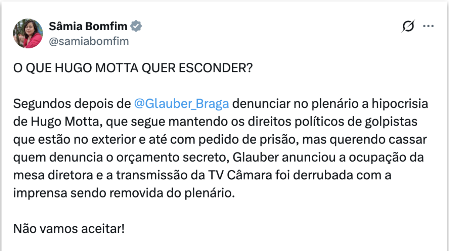This screenshot has width=449, height=251.
Task: Click the phrase 'orçamento secreto'
Action: (179, 158)
